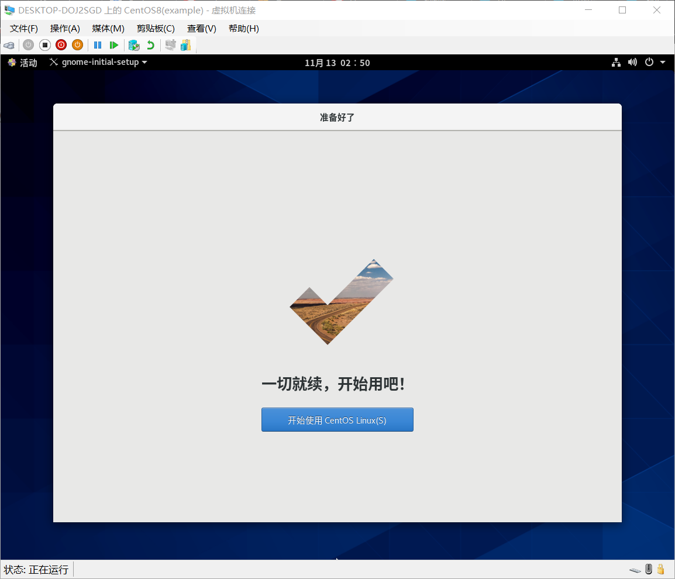
Task: Click the GNOME network status icon
Action: [617, 63]
